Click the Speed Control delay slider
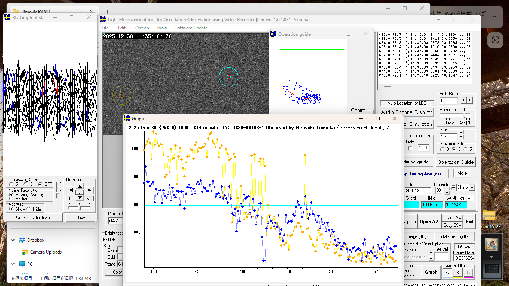This screenshot has width=509, height=286. coord(464,115)
